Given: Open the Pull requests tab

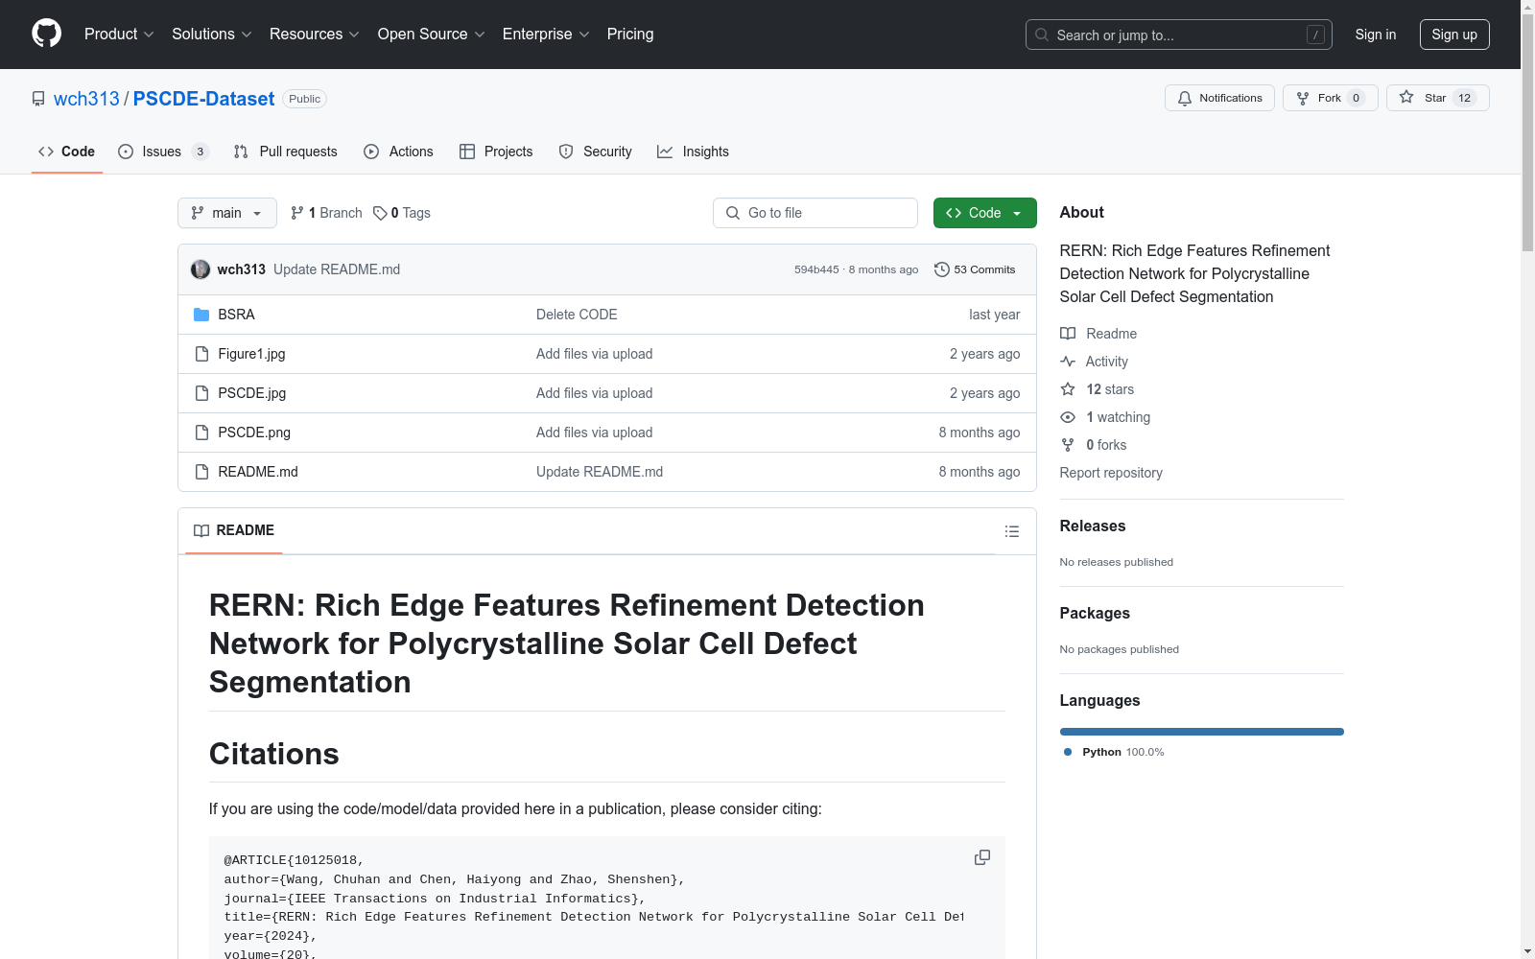Looking at the screenshot, I should tap(286, 152).
